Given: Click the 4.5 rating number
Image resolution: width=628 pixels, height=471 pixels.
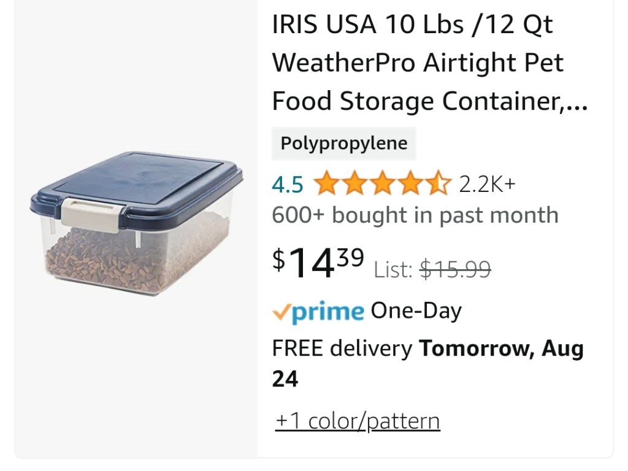Looking at the screenshot, I should pyautogui.click(x=288, y=184).
